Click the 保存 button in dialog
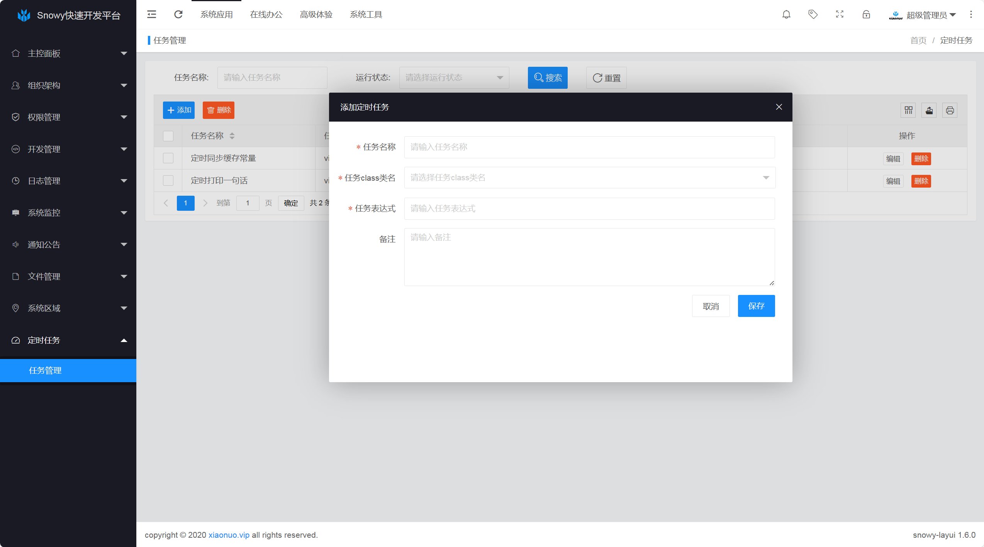Image resolution: width=984 pixels, height=547 pixels. point(756,306)
